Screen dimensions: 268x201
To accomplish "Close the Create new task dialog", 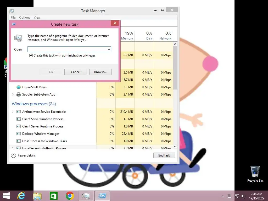I will pos(115,23).
